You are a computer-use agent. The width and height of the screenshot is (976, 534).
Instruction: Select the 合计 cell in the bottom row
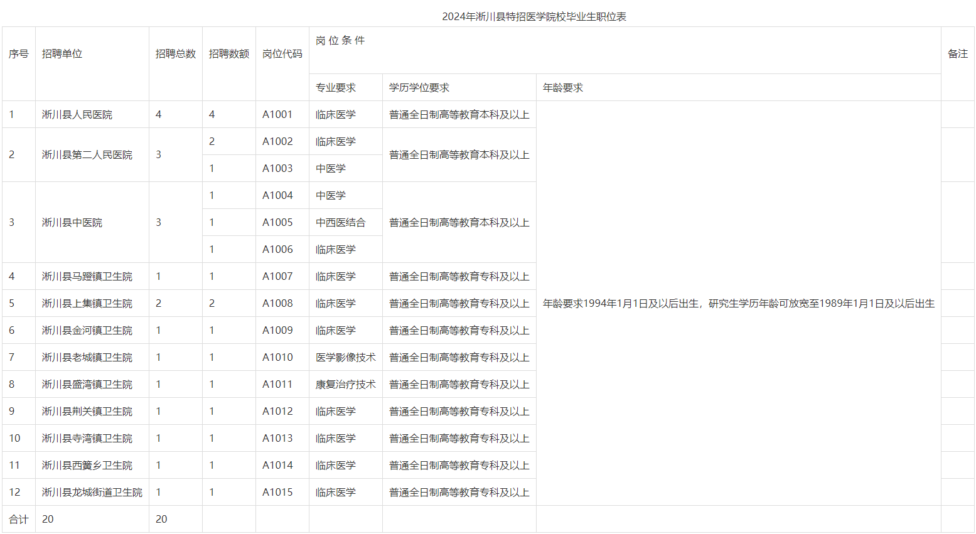pos(19,520)
